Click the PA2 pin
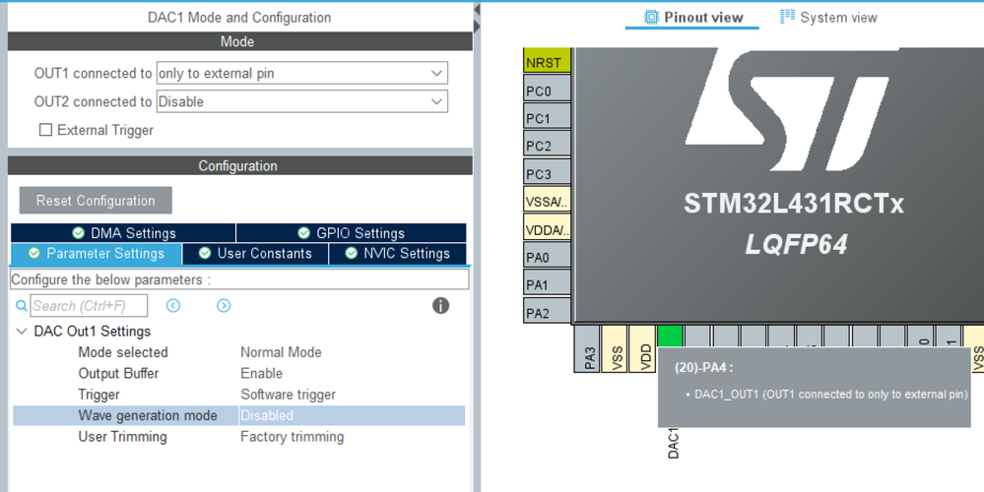Viewport: 984px width, 492px height. click(x=548, y=311)
